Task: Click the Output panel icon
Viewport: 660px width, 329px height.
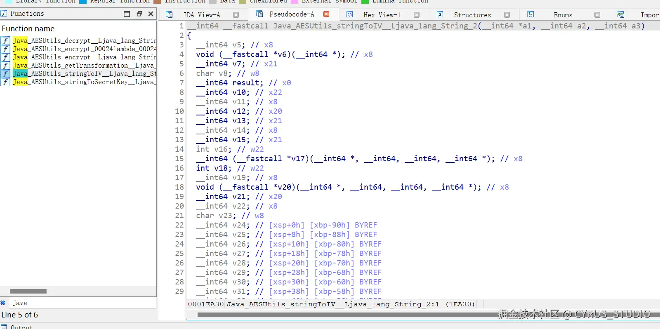Action: point(4,327)
